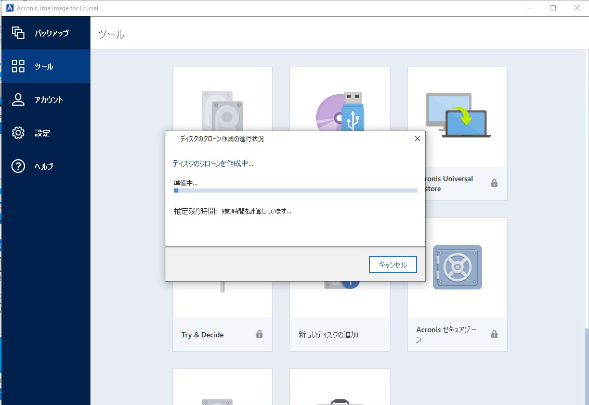Screen dimensions: 589x405
Task: Click the clone progress bar
Action: [x=296, y=191]
